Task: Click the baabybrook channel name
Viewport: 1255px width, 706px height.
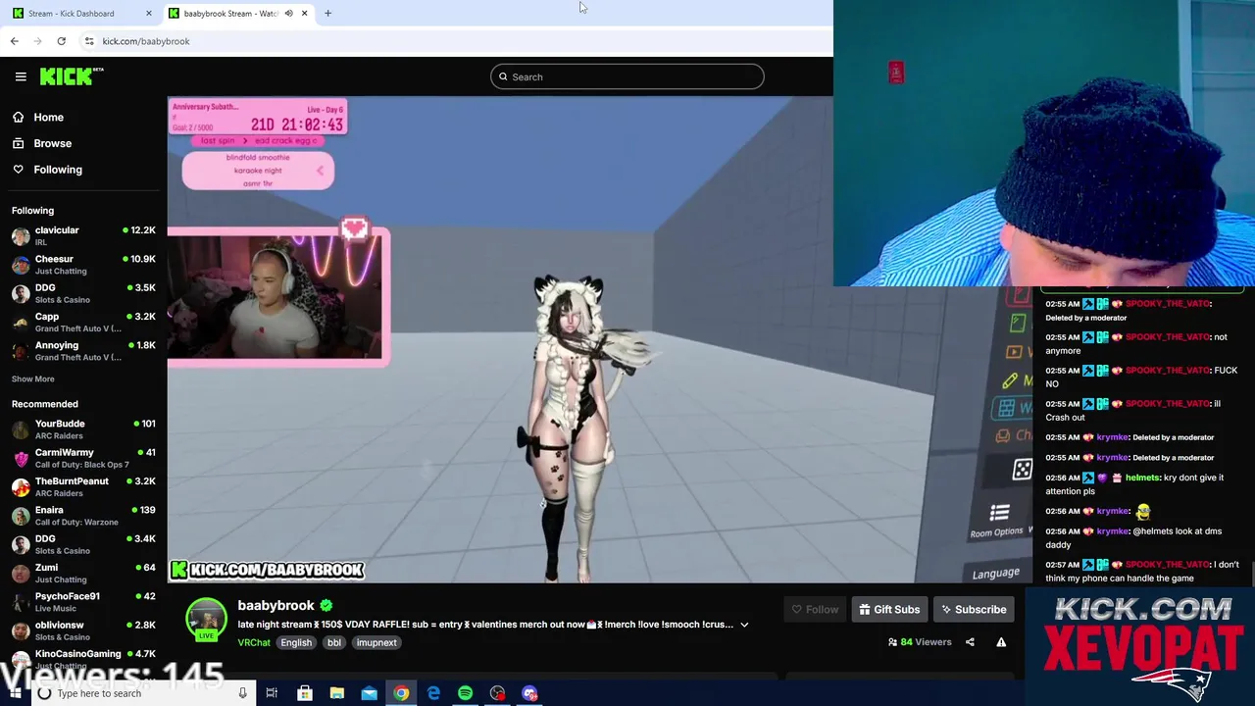Action: [x=276, y=605]
